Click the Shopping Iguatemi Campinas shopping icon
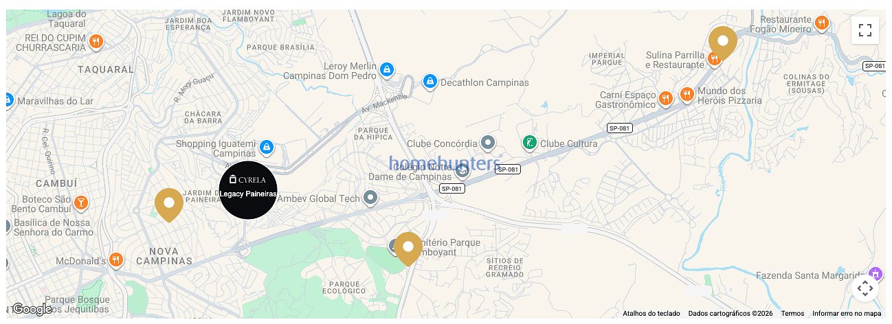Viewport: 892px width, 324px height. click(267, 147)
